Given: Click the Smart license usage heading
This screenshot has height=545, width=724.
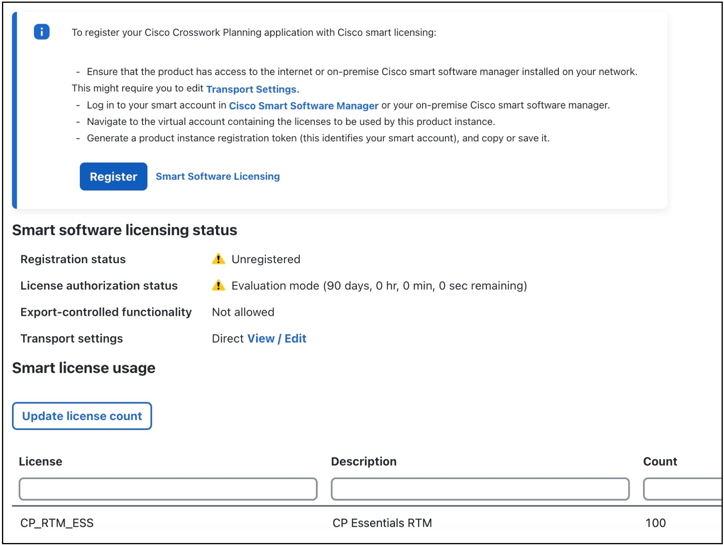Looking at the screenshot, I should (84, 367).
